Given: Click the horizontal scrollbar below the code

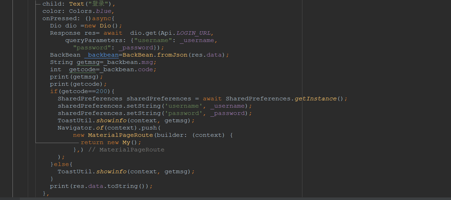Looking at the screenshot, I should click(235, 199).
